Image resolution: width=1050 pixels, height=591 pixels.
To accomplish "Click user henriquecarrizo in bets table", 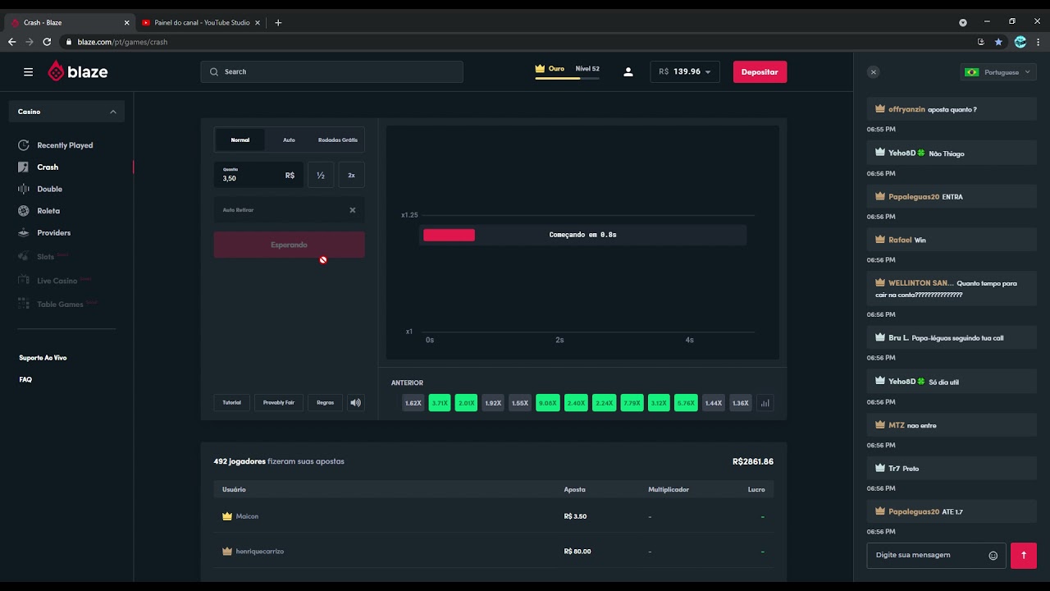I will tap(260, 552).
